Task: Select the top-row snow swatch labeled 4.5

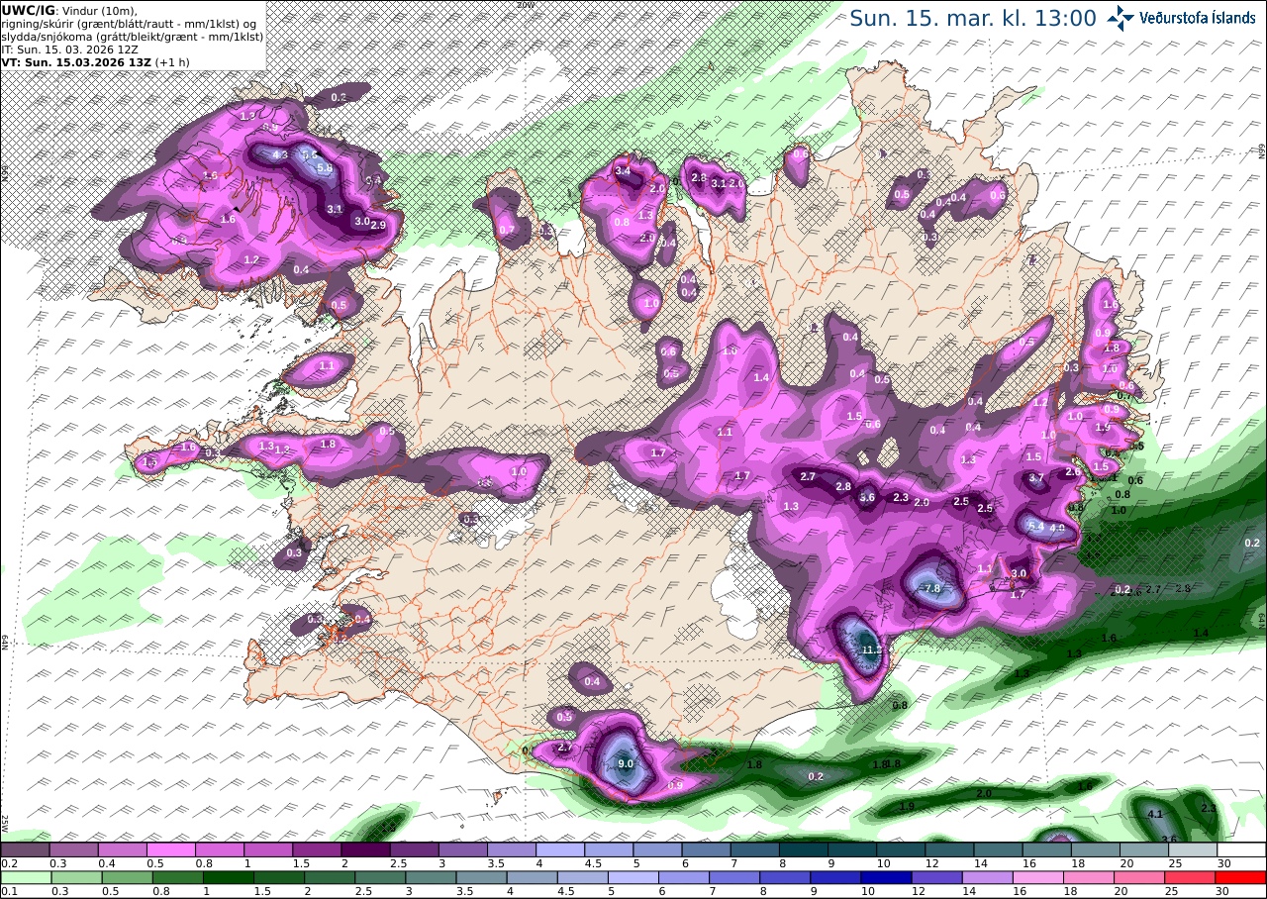Action: [x=609, y=849]
